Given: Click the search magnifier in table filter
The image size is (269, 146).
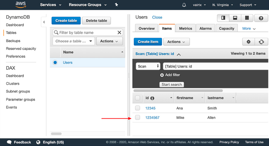Looking at the screenshot, I should (56, 32).
